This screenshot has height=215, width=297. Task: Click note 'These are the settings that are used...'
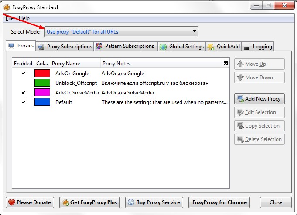(x=164, y=102)
